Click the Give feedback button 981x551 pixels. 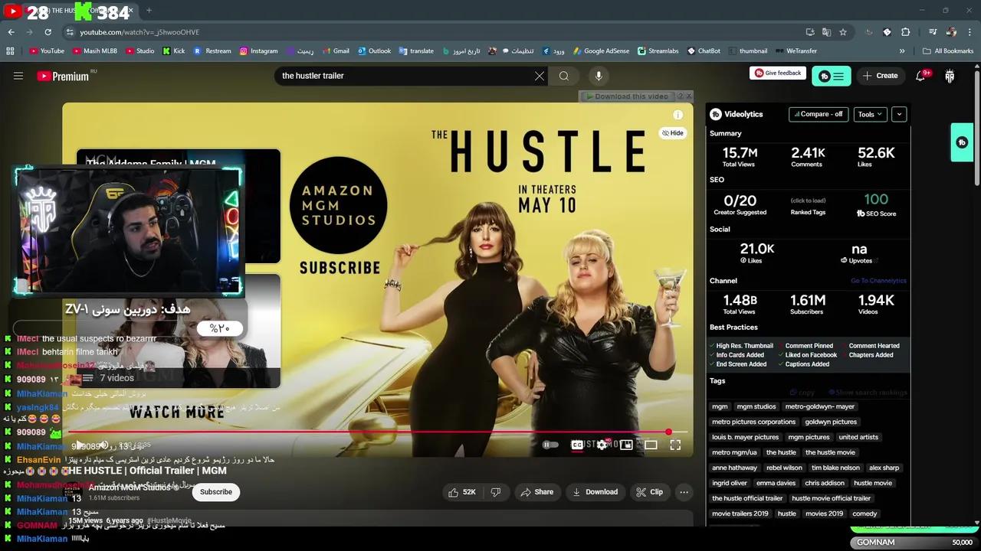[x=777, y=73]
